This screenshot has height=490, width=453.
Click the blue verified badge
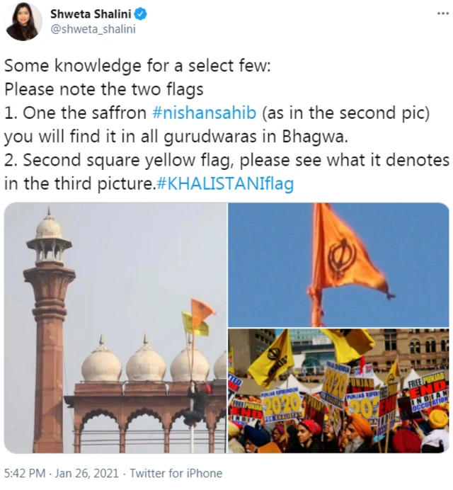pyautogui.click(x=141, y=14)
